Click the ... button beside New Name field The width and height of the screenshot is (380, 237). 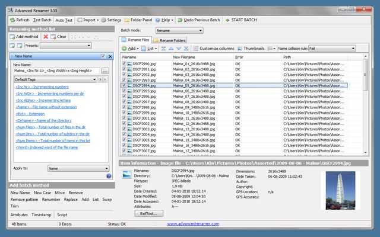[105, 71]
